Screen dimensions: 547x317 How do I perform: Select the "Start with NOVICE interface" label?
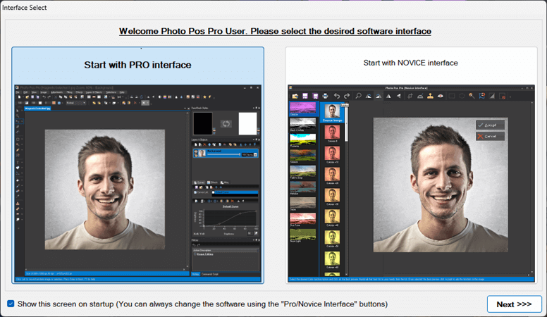click(410, 63)
